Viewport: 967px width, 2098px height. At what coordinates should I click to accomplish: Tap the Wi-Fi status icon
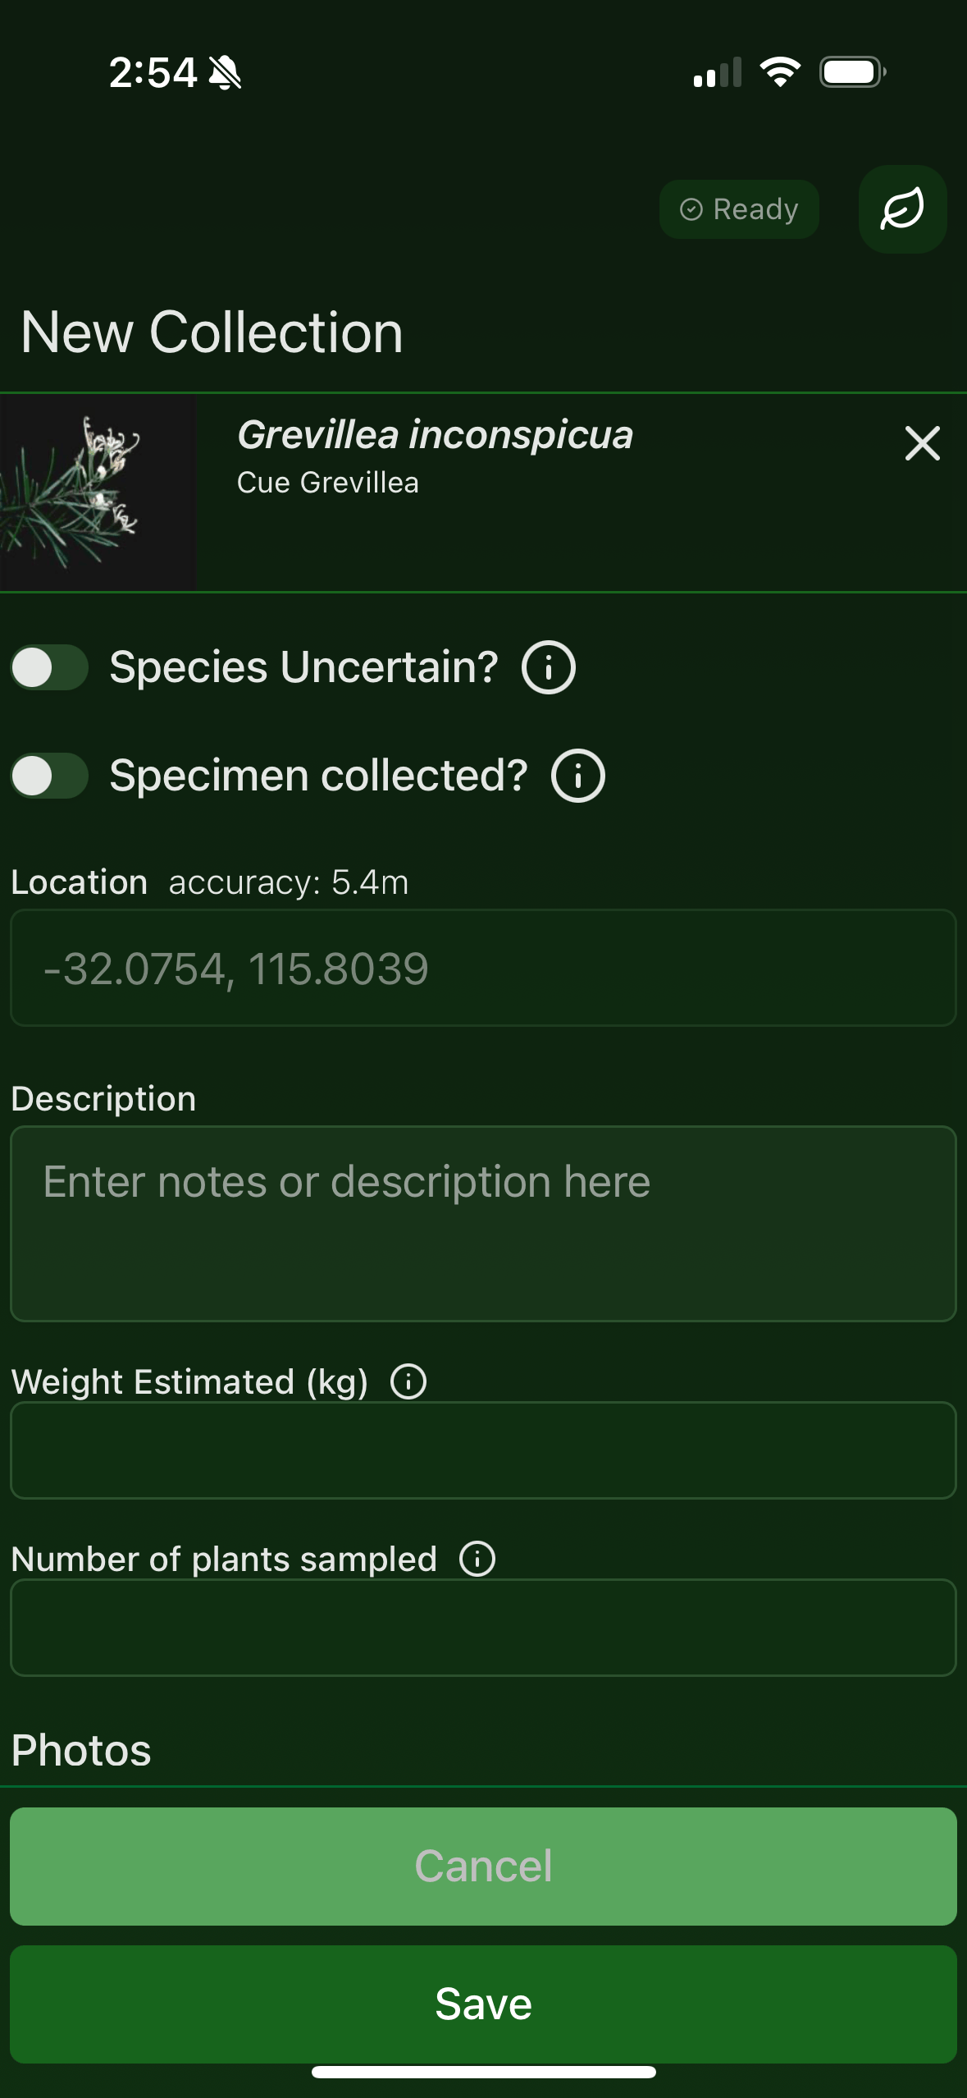pyautogui.click(x=780, y=72)
